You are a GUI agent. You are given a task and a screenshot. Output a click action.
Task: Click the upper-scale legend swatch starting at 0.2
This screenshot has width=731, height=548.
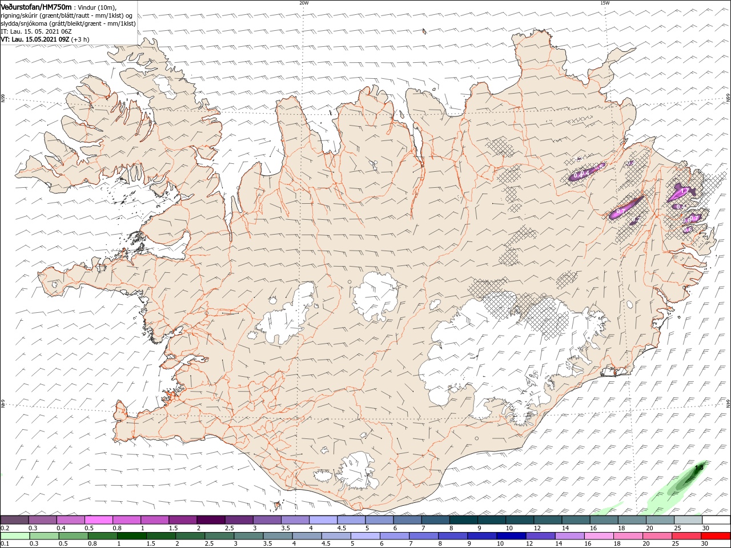[14, 519]
